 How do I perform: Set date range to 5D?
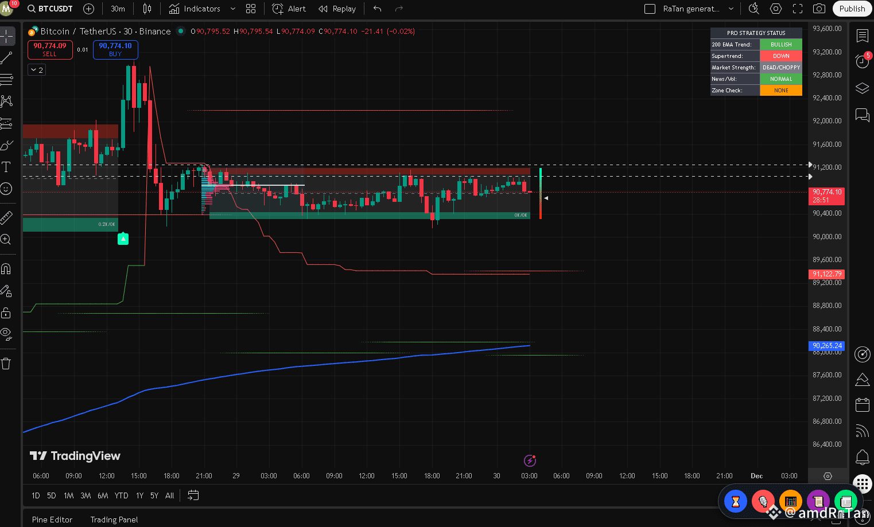[52, 495]
